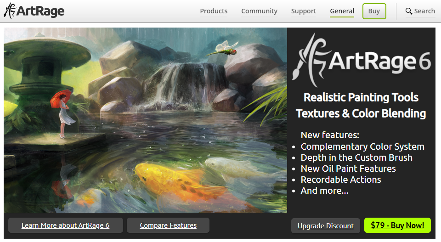441x242 pixels.
Task: Open the Support menu
Action: coord(304,11)
